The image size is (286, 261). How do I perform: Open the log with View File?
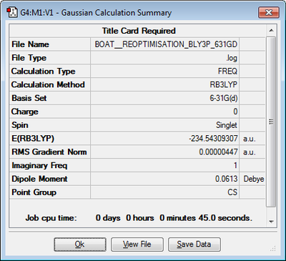pos(137,245)
